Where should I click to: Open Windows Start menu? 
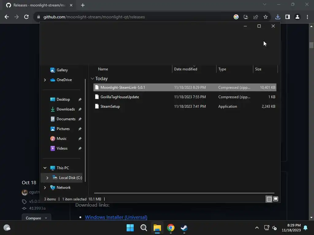pyautogui.click(x=130, y=228)
